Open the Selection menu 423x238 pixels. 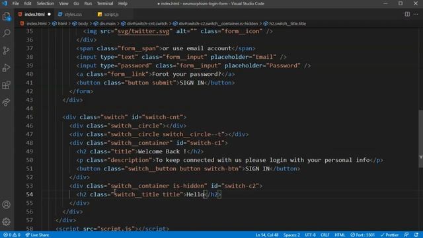(46, 3)
